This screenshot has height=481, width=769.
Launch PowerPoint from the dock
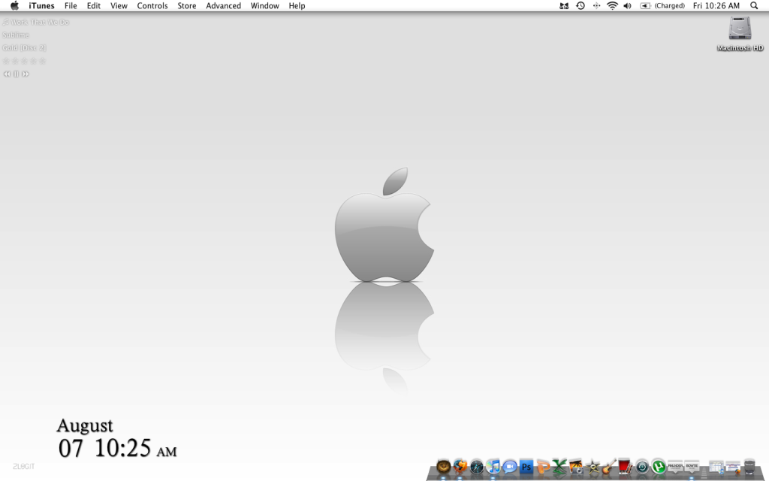click(x=543, y=466)
